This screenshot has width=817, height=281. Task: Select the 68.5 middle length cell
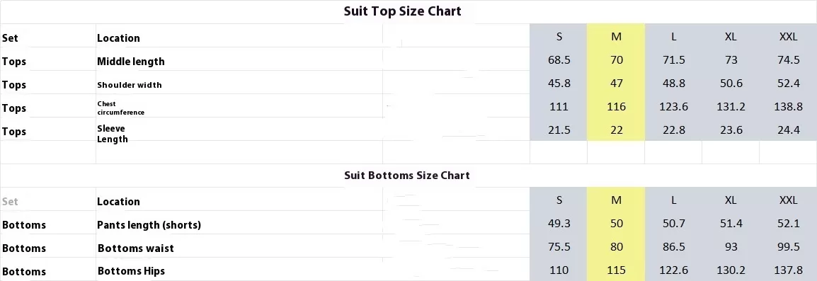(559, 60)
